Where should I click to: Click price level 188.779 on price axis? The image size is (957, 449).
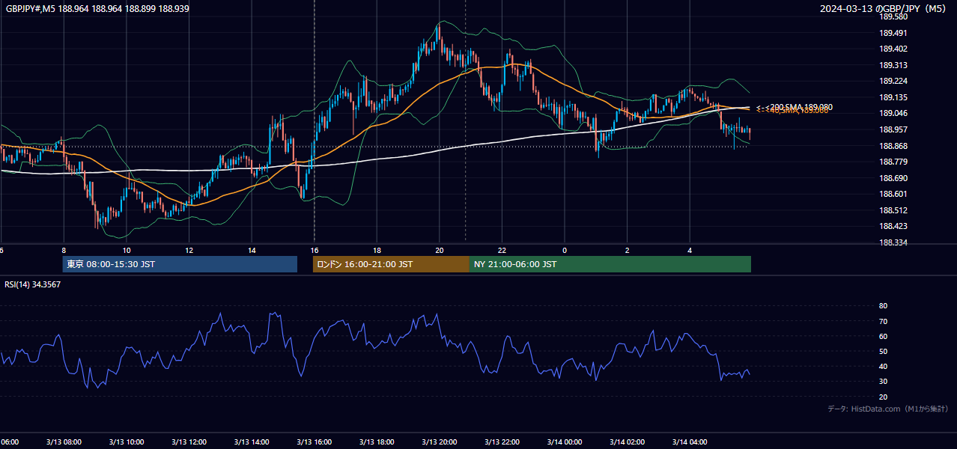pos(893,162)
